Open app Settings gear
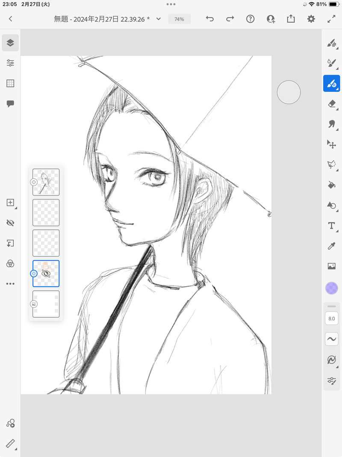 click(311, 19)
